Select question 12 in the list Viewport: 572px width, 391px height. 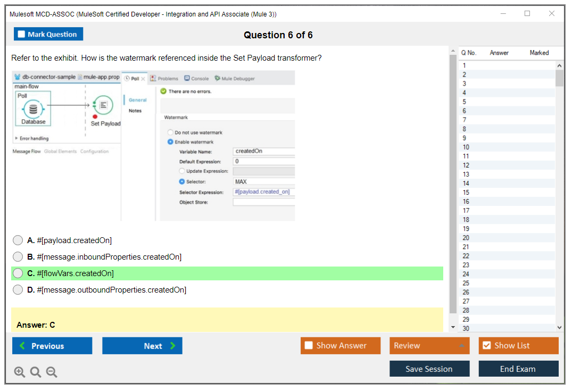pyautogui.click(x=466, y=165)
